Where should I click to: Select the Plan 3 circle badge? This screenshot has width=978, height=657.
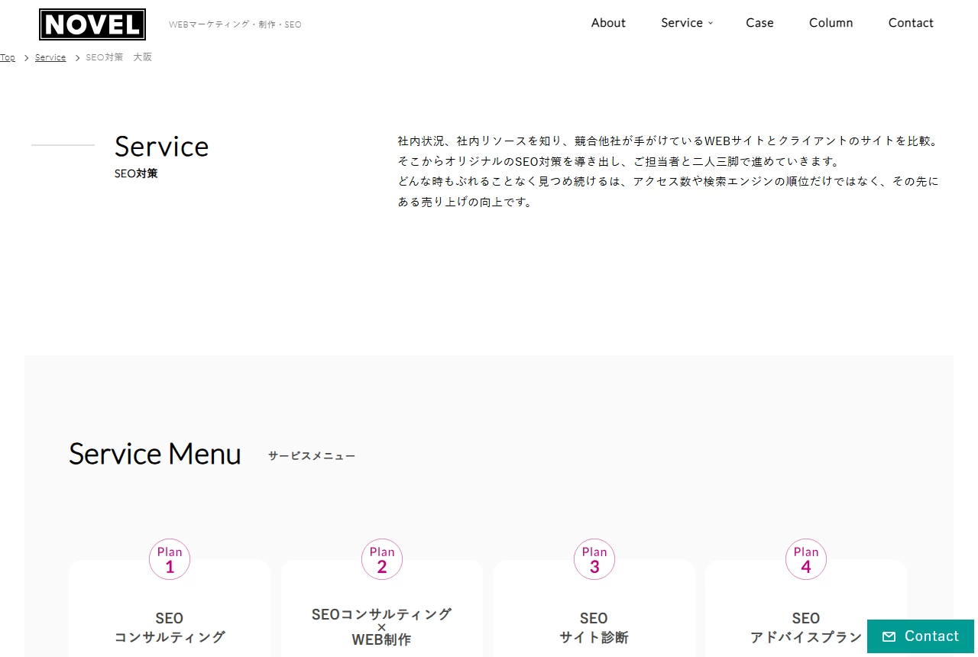coord(594,559)
